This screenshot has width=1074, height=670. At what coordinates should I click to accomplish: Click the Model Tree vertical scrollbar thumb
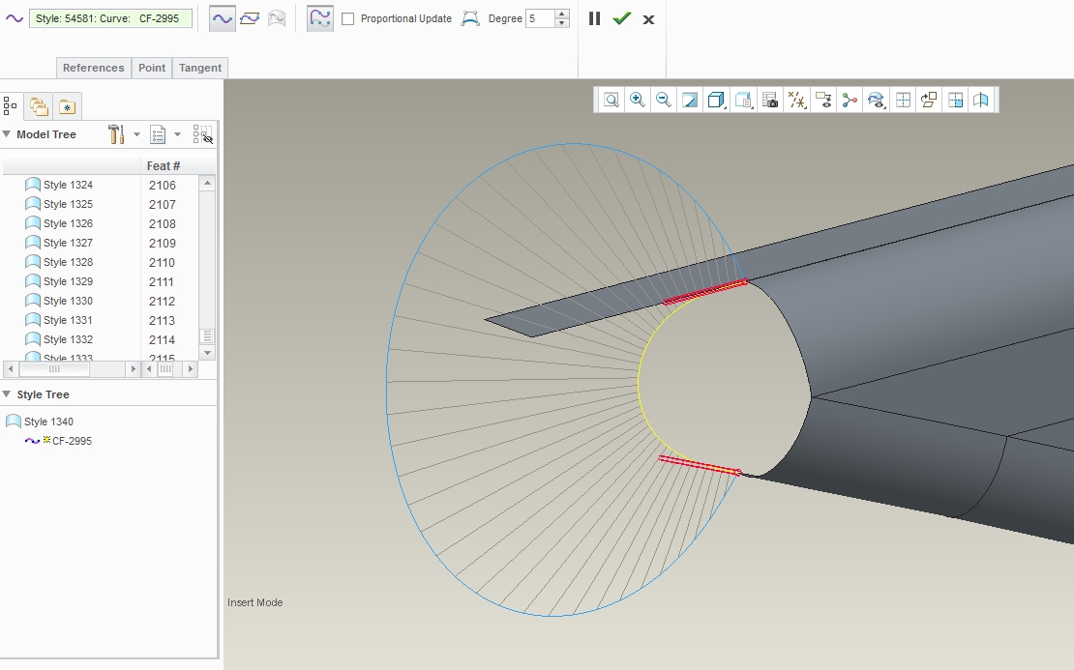[207, 336]
